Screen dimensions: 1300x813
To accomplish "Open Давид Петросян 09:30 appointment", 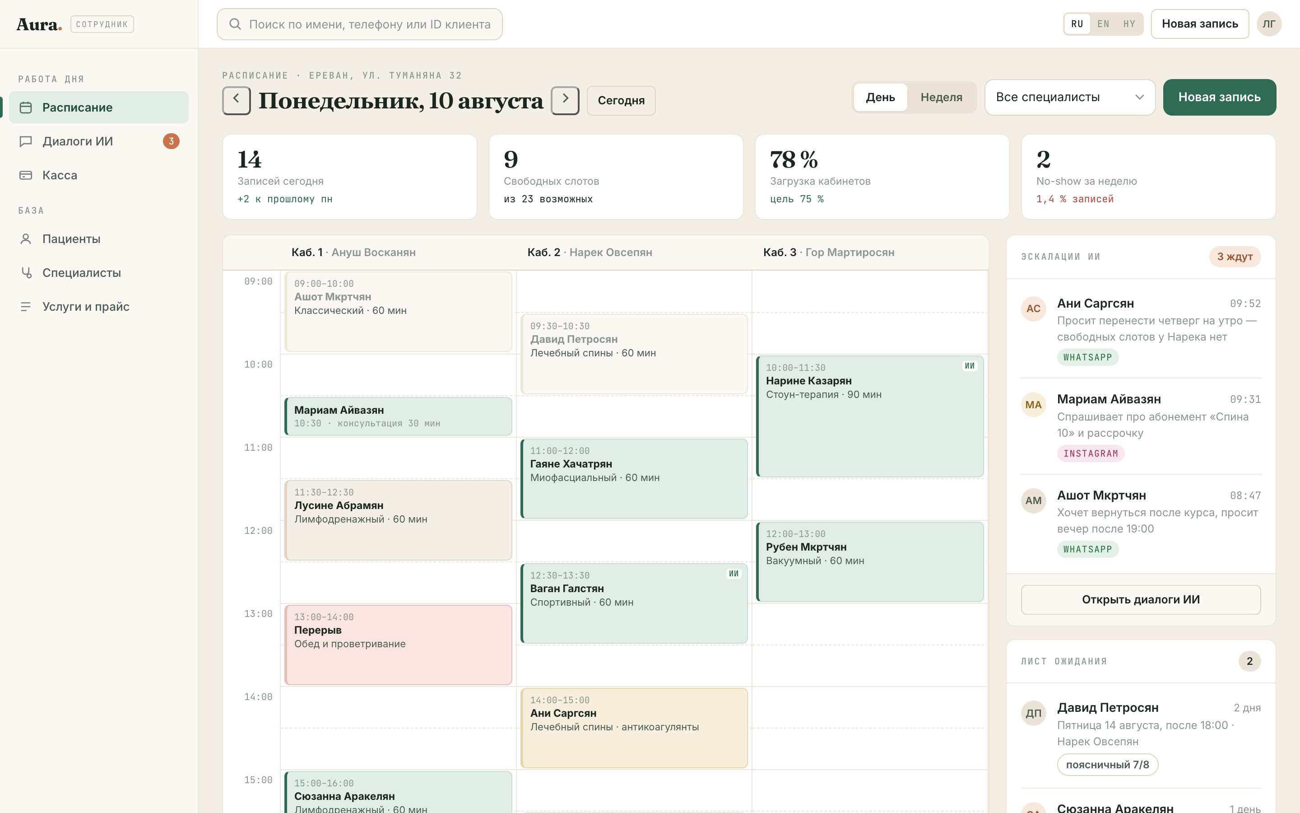I will 634,354.
